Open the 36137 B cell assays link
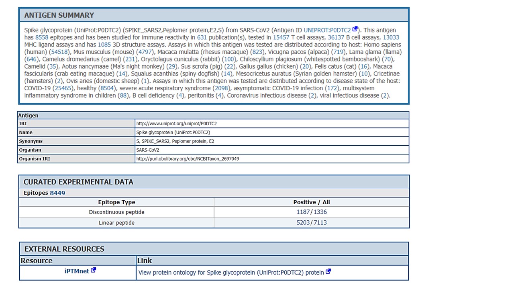 [336, 37]
